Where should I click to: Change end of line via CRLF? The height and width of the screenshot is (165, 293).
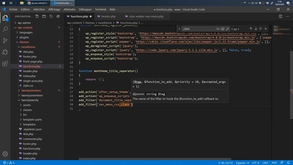click(x=266, y=163)
